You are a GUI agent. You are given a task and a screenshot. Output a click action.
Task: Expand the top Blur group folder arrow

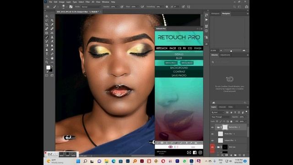[216, 127]
